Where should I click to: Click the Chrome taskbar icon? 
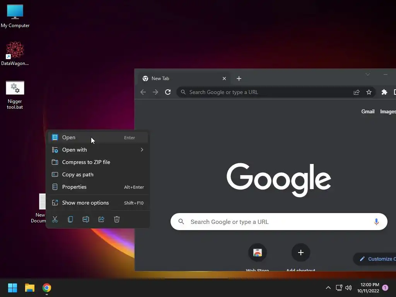click(x=47, y=288)
